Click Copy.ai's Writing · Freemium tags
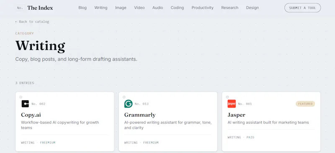 point(38,143)
